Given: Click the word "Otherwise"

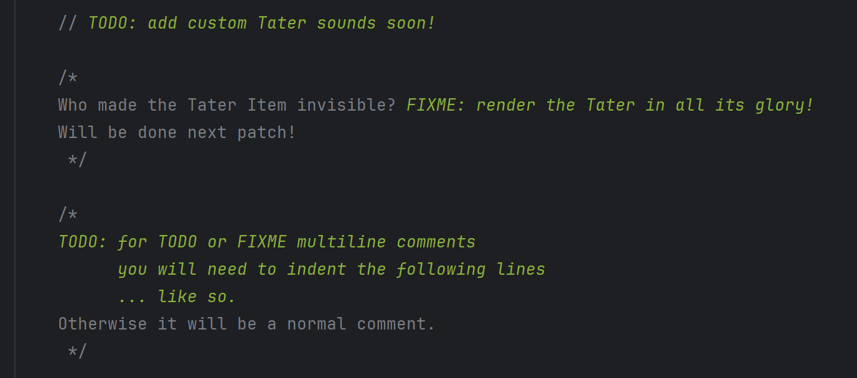Looking at the screenshot, I should 103,324.
